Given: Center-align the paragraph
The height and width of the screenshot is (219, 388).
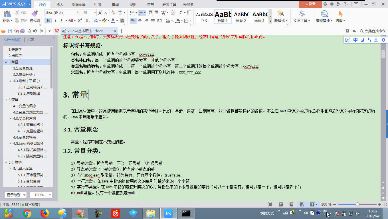Looking at the screenshot, I should 140,21.
